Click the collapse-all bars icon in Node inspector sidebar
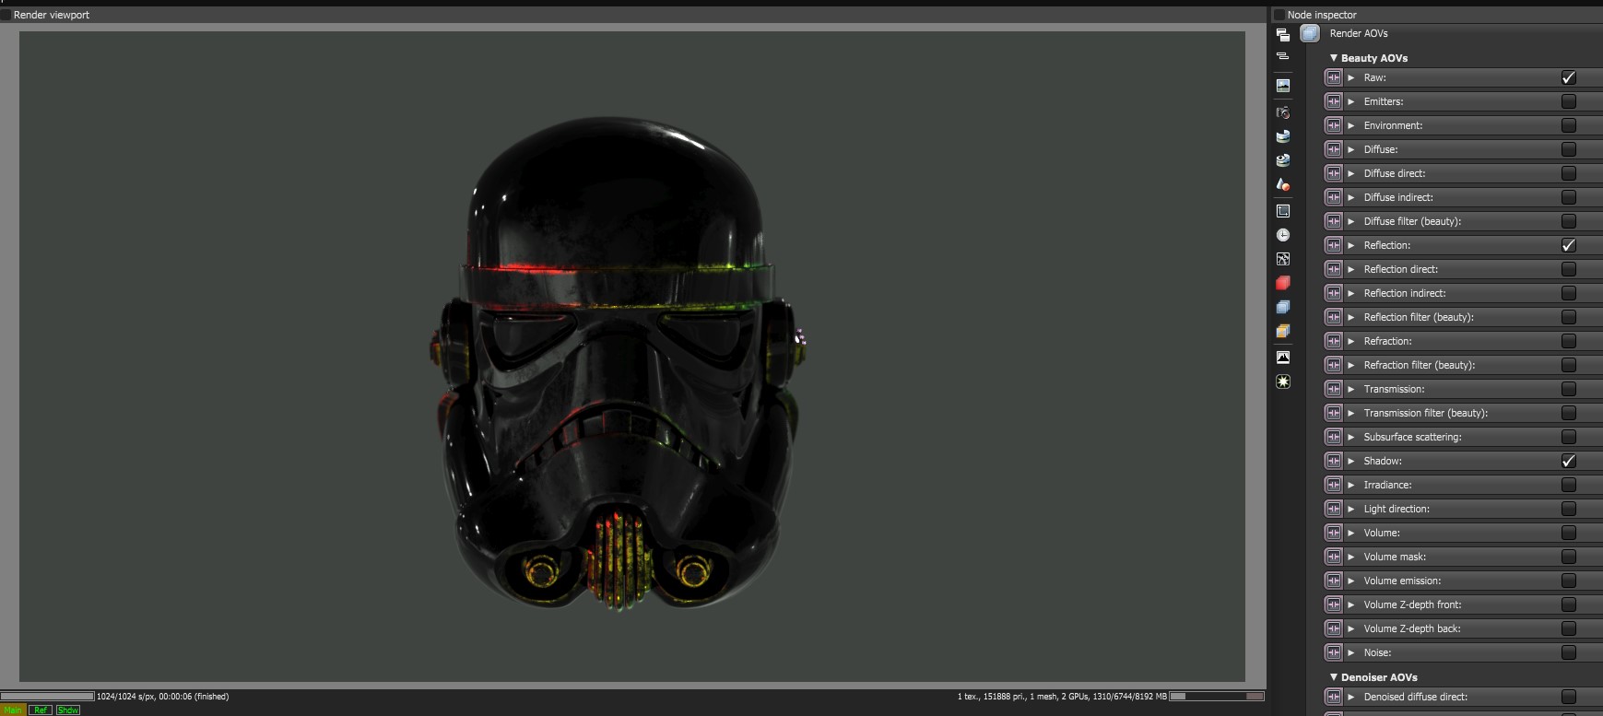Viewport: 1603px width, 716px height. point(1282,56)
